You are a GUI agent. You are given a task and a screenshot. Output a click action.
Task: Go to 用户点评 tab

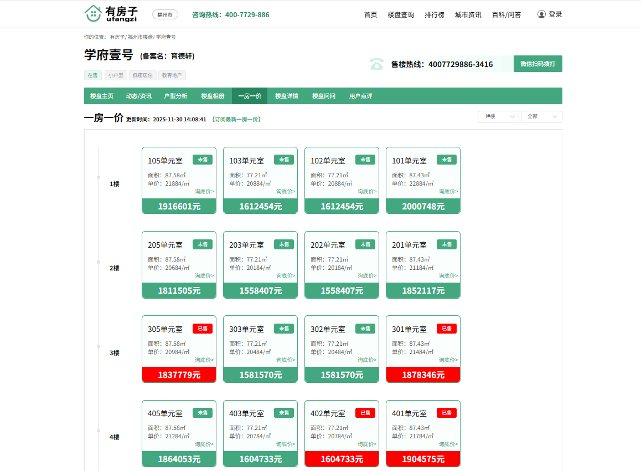pyautogui.click(x=360, y=96)
